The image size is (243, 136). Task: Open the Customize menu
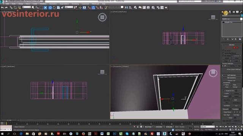[85, 4]
